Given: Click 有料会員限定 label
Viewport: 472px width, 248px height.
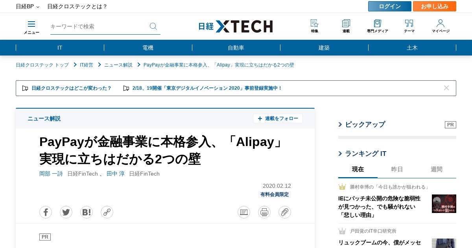Looking at the screenshot, I should click(275, 194).
